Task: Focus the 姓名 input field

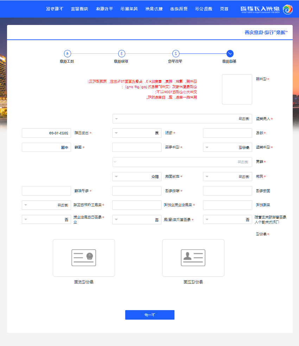Action: pos(228,133)
